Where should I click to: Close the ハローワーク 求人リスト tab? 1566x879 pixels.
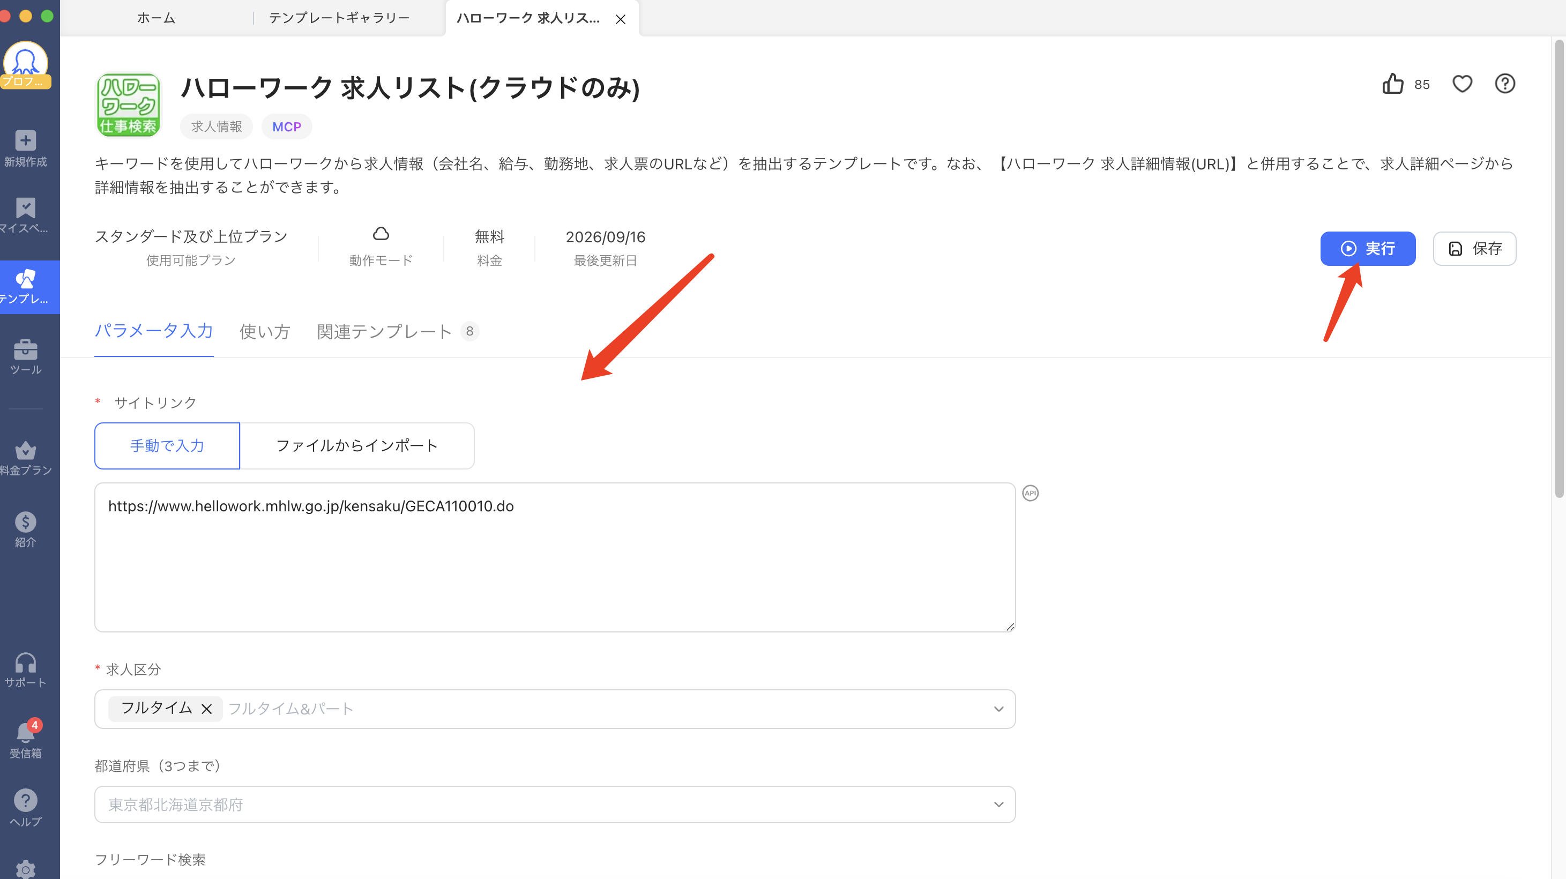click(x=620, y=19)
